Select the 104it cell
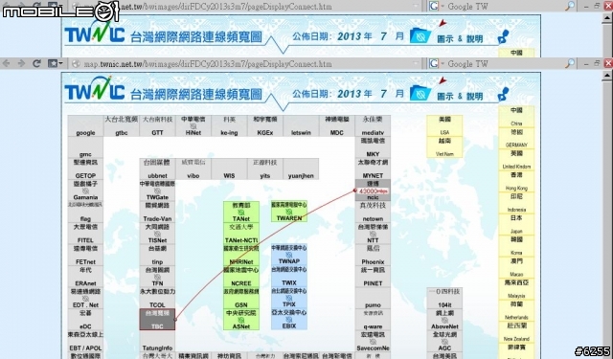Viewport: 613px width, 359px height. point(444,298)
